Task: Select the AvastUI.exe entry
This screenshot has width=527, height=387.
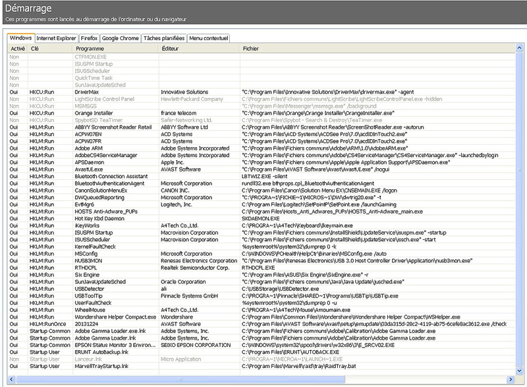Action: tap(262, 169)
